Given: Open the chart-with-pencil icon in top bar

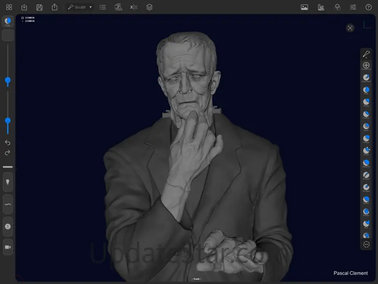Looking at the screenshot, I should tap(321, 7).
